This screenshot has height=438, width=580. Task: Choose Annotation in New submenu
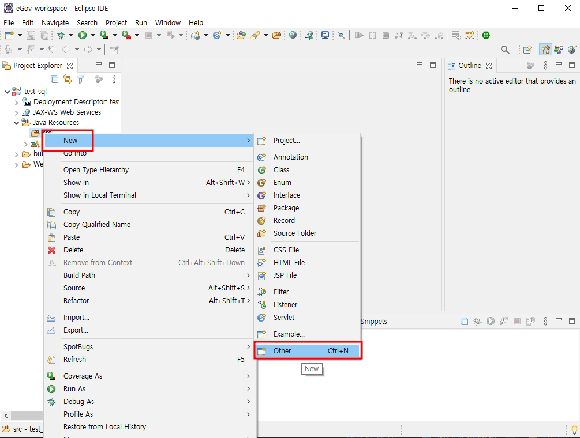click(x=307, y=157)
